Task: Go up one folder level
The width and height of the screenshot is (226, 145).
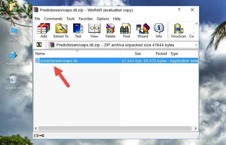Action: 39,45
